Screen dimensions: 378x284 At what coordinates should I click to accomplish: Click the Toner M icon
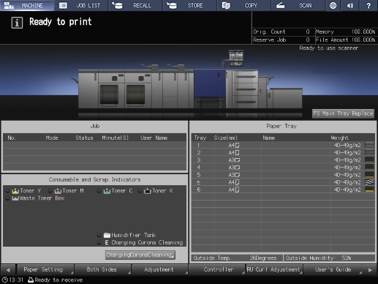pos(58,191)
